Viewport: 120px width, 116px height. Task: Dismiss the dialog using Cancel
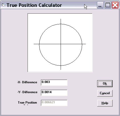105,93
